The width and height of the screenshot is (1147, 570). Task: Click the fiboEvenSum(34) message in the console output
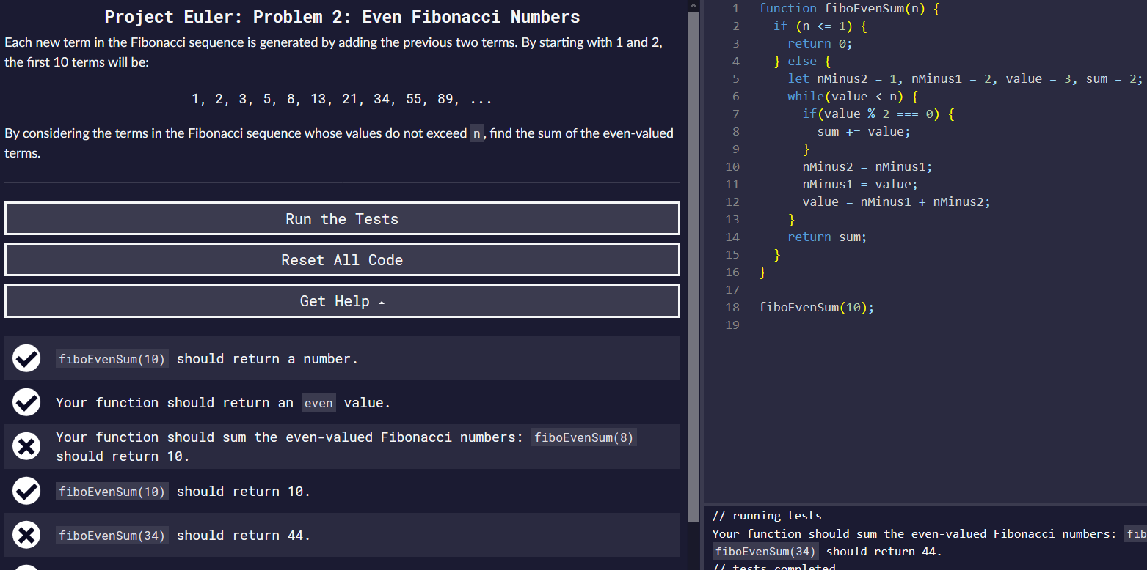click(765, 551)
